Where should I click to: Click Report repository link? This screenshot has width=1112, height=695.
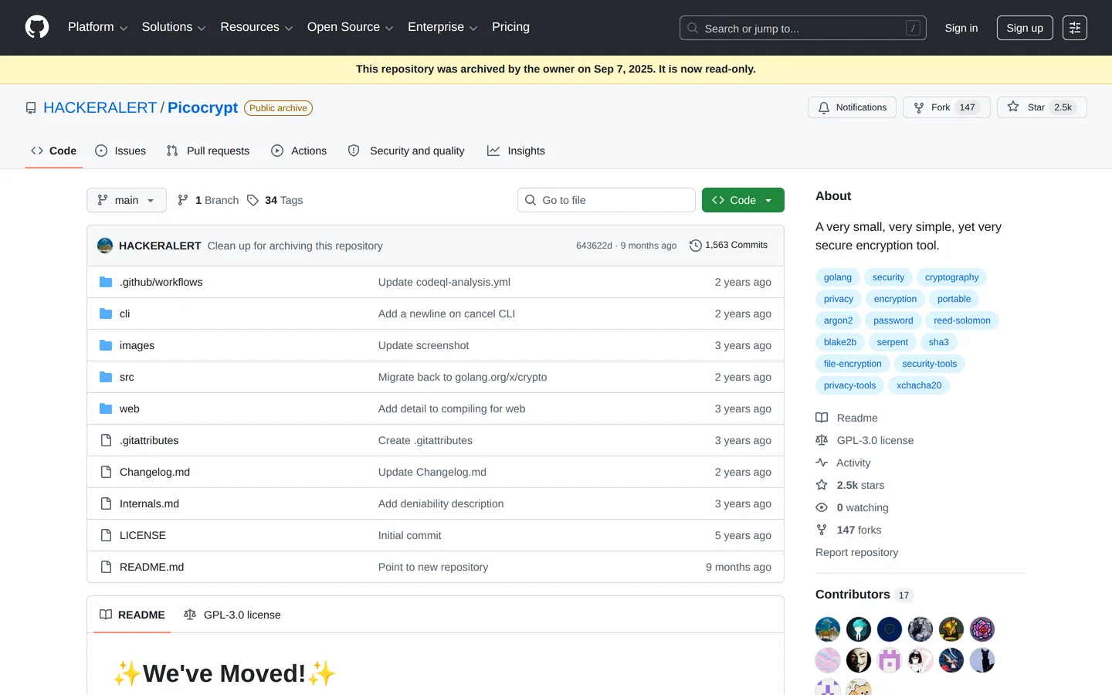(x=856, y=552)
